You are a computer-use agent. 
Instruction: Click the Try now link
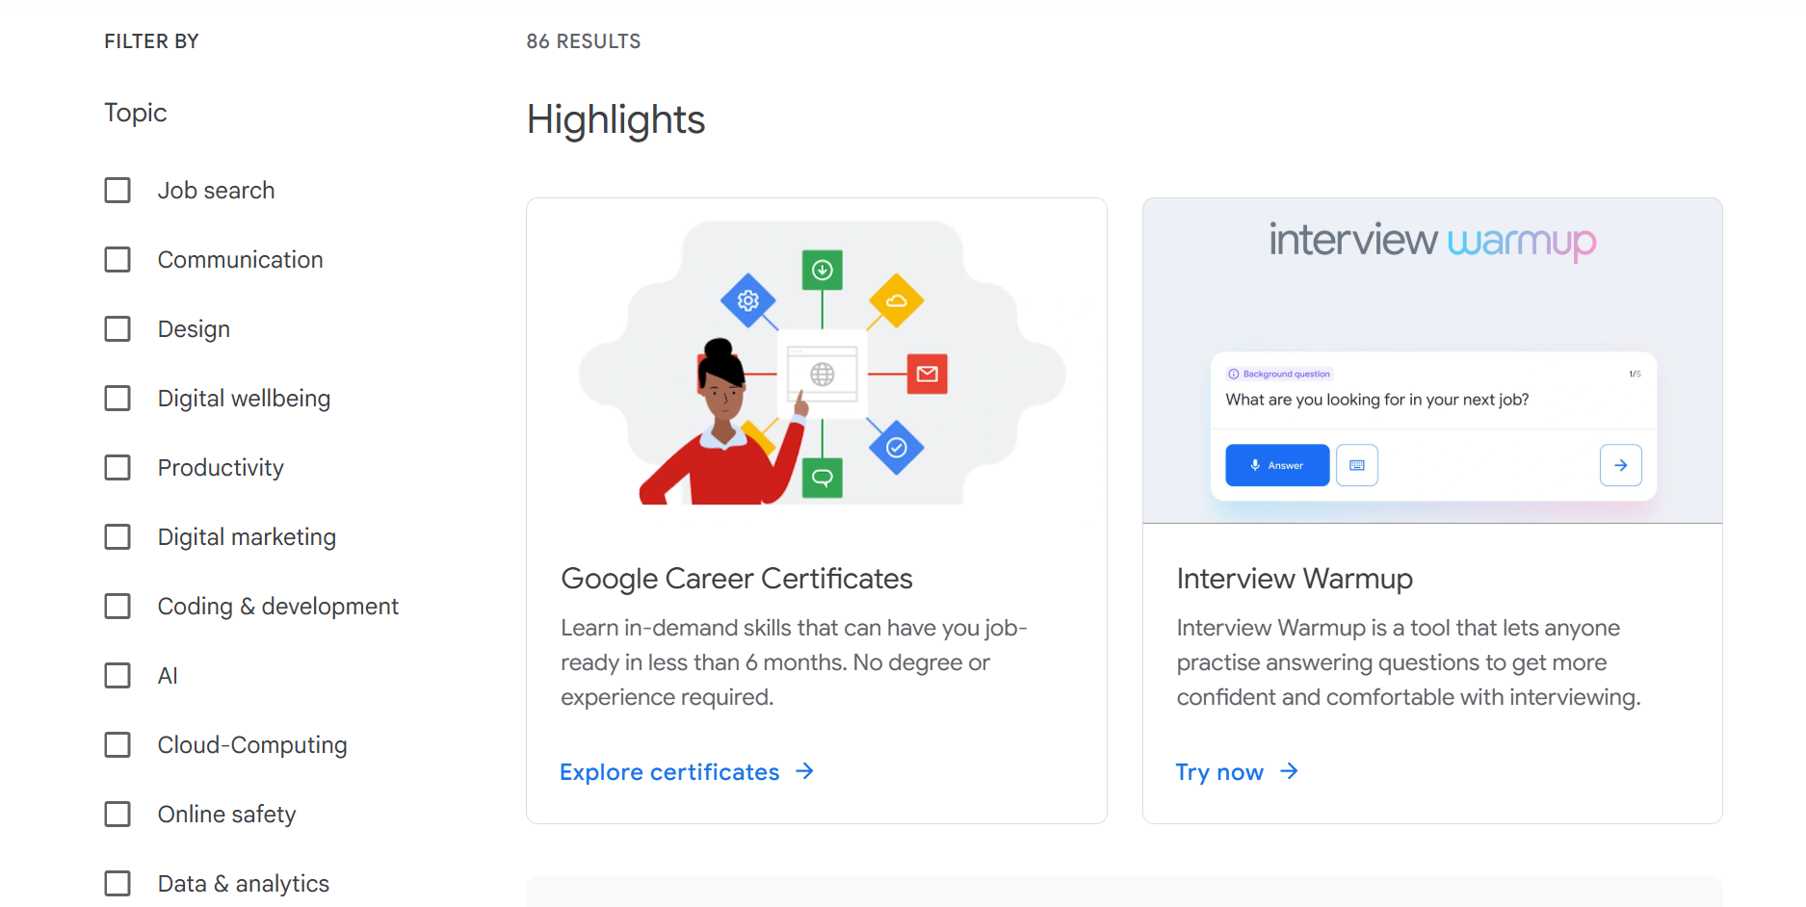[1238, 772]
